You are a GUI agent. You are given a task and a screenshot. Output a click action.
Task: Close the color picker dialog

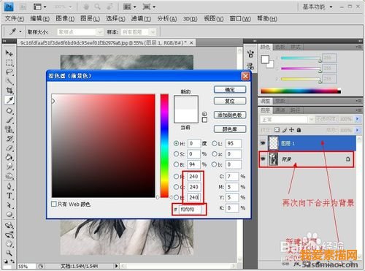coord(245,76)
